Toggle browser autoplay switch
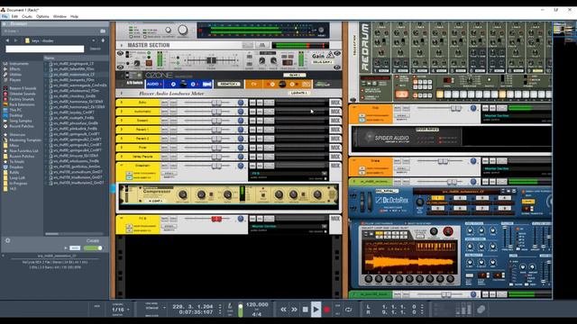577x324 pixels. click(x=93, y=248)
